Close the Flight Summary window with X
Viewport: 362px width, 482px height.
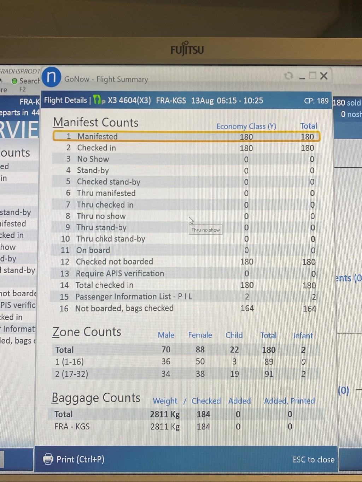point(324,76)
